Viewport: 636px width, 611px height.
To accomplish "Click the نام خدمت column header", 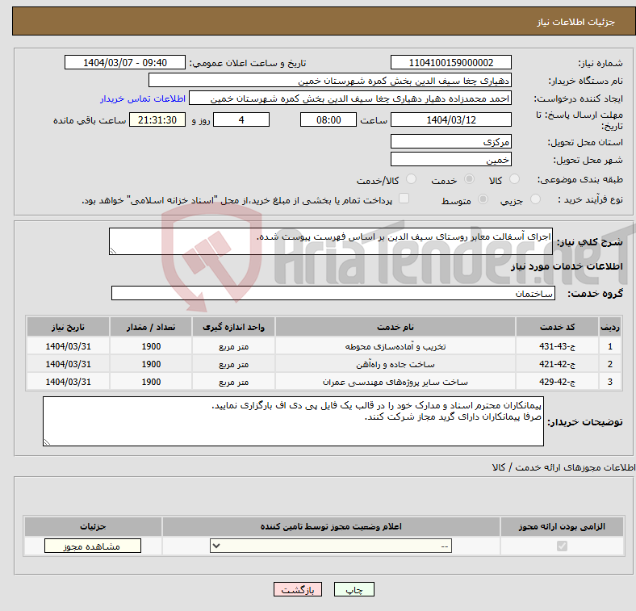I will click(x=395, y=327).
